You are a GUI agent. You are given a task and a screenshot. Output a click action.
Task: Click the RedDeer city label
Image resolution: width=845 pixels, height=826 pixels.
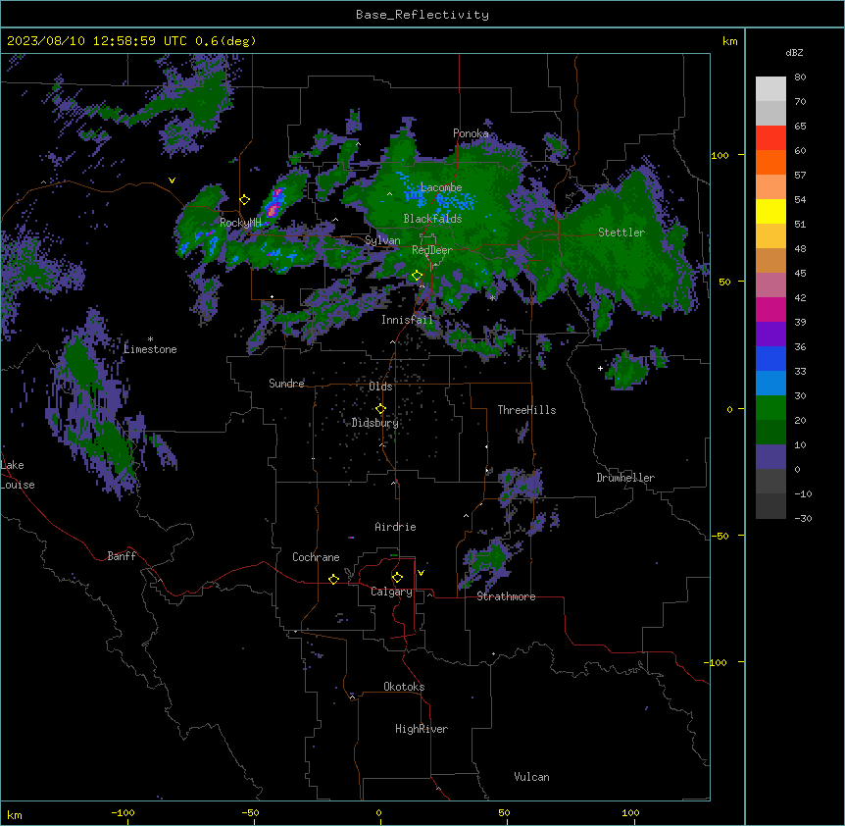pyautogui.click(x=432, y=250)
